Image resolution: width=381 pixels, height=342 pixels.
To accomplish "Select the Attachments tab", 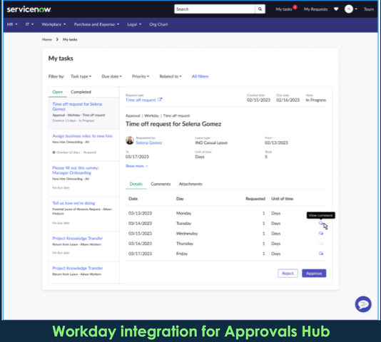I will pos(190,184).
